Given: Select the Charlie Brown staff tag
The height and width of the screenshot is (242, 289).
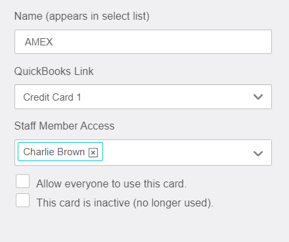Looking at the screenshot, I should tap(60, 152).
